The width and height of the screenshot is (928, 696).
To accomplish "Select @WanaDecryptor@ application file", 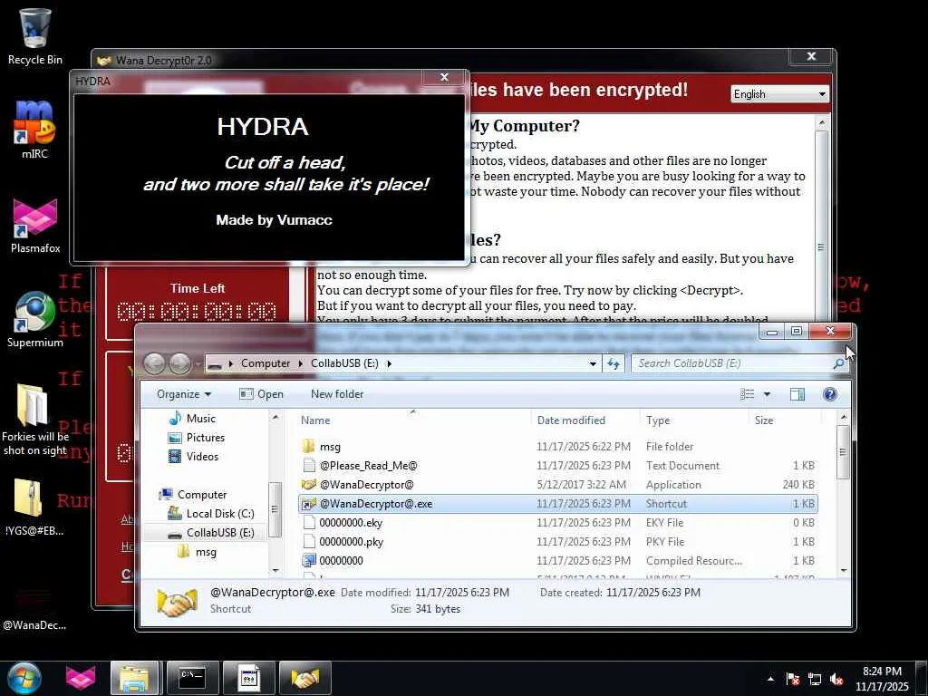I will (x=557, y=485).
